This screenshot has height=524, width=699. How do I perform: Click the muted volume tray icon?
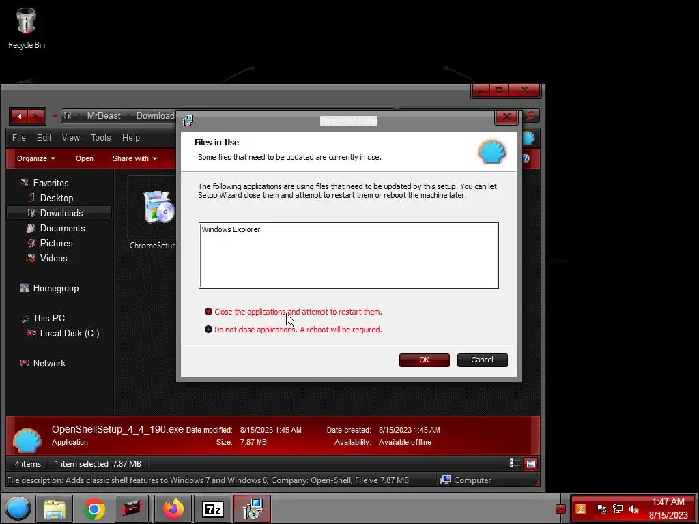click(x=634, y=509)
